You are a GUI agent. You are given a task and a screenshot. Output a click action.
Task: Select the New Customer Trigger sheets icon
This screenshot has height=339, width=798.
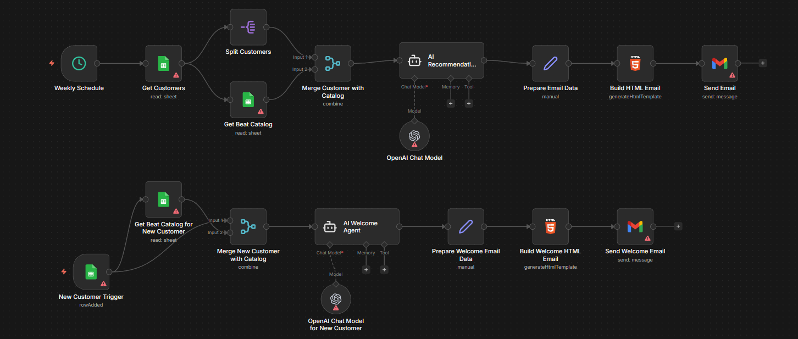(91, 271)
